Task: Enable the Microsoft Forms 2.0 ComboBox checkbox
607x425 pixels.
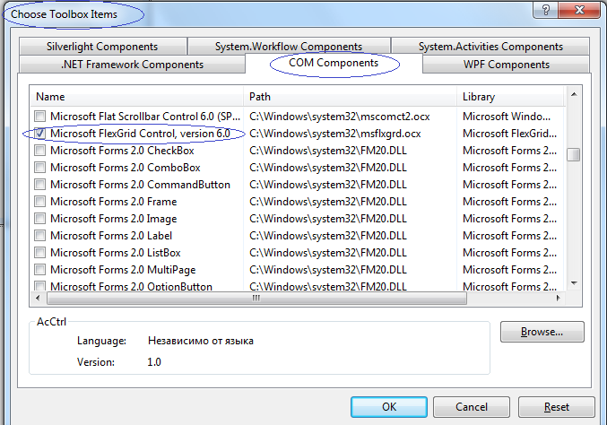Action: (39, 167)
